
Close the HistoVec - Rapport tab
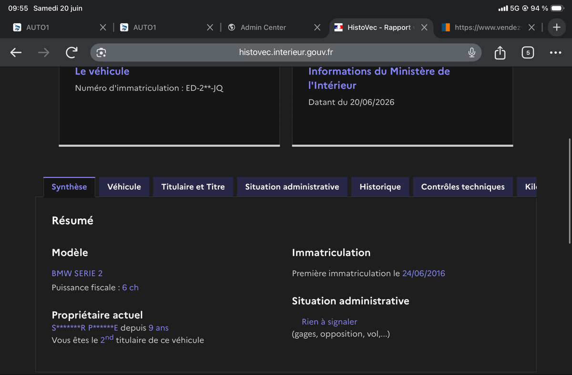[424, 28]
